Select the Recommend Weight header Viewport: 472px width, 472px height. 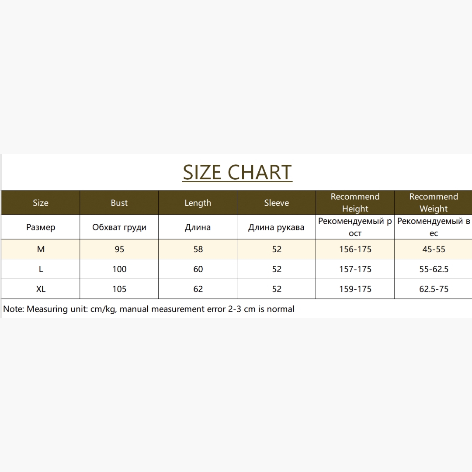[433, 203]
